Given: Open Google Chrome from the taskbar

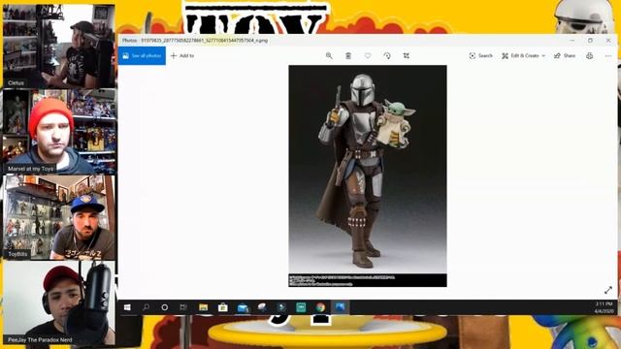Looking at the screenshot, I should pos(320,307).
